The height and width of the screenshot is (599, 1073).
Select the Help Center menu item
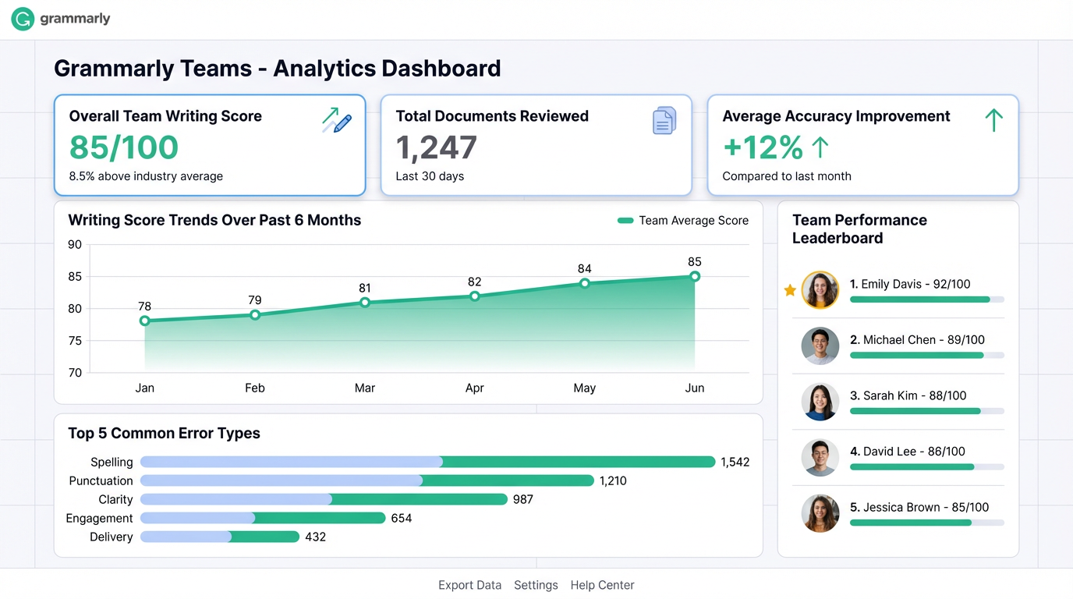point(602,585)
